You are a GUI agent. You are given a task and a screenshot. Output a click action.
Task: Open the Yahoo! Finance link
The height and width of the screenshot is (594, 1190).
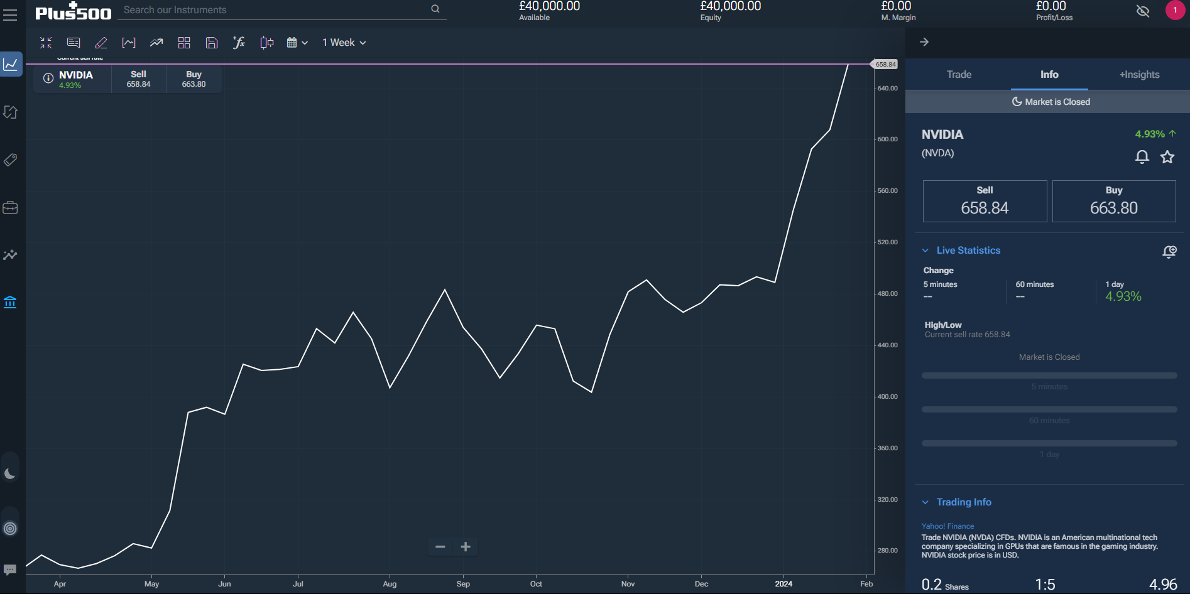(947, 526)
